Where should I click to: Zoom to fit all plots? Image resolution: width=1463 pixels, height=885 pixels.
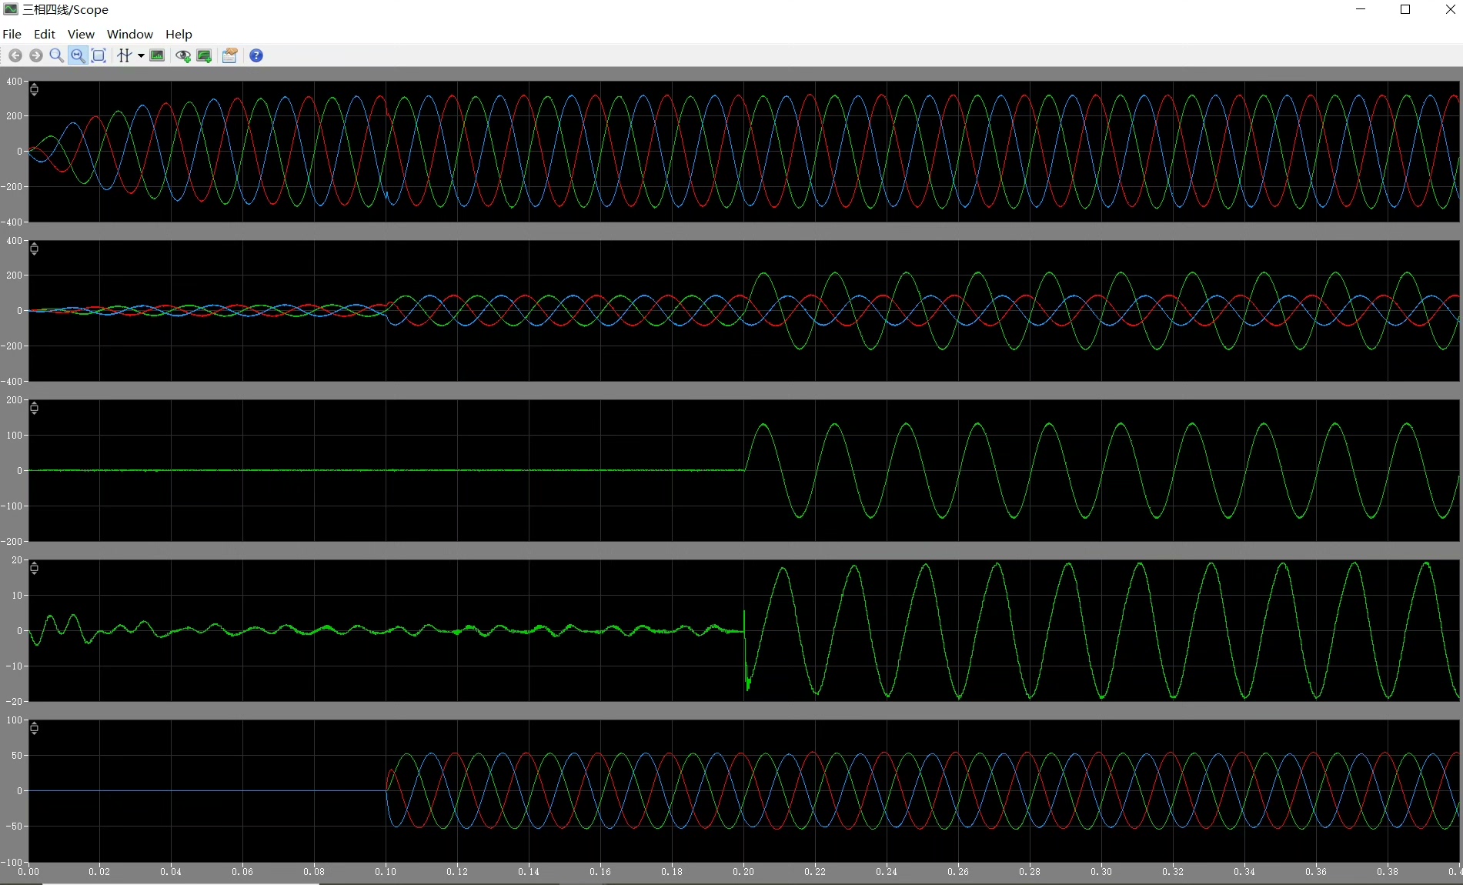point(99,55)
